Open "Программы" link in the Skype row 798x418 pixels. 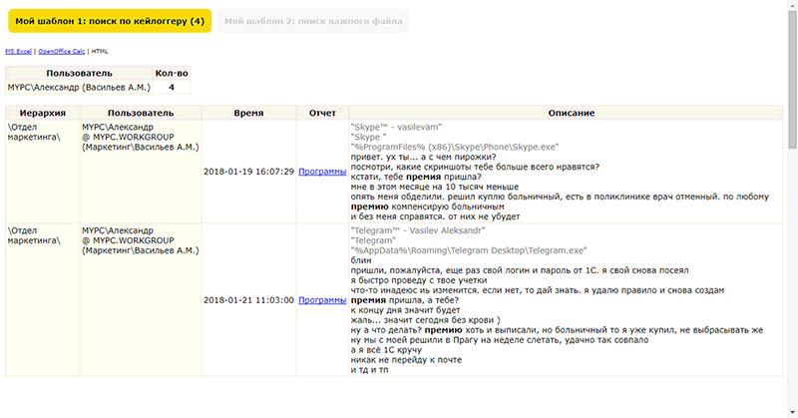322,172
